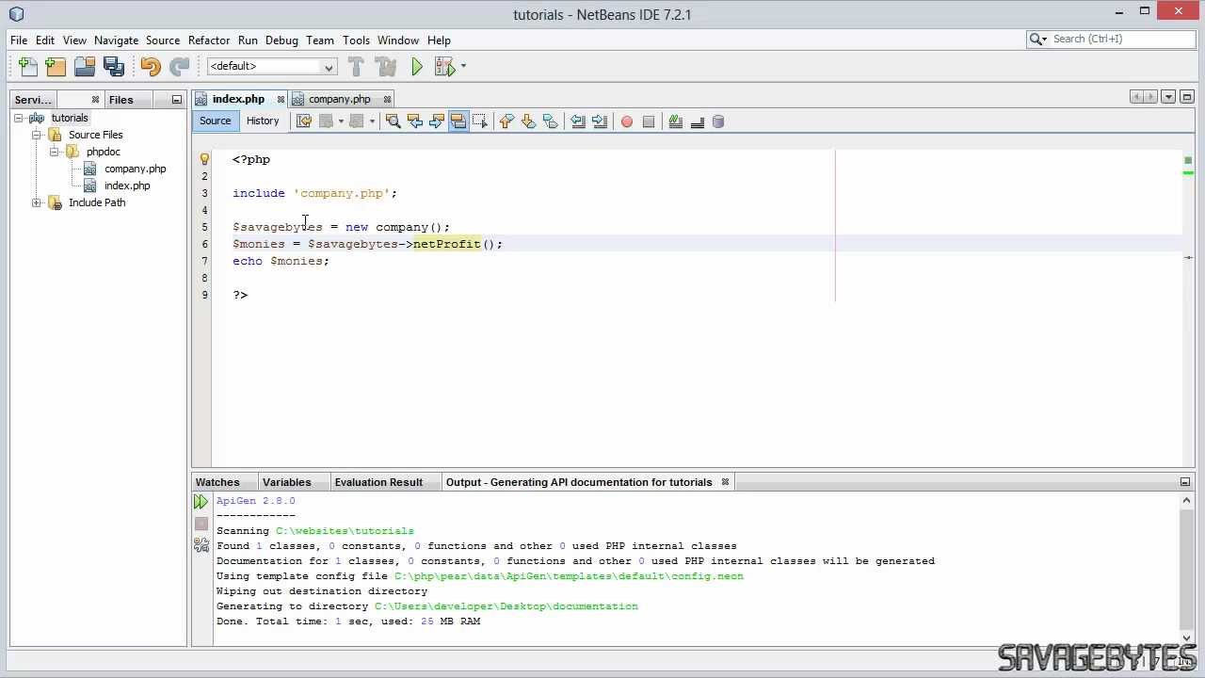
Task: Click the Shift Line Right icon
Action: coord(600,121)
